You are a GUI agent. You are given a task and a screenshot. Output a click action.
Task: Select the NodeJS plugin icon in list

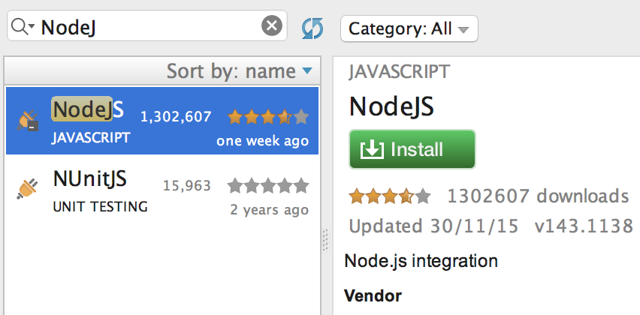(x=28, y=121)
